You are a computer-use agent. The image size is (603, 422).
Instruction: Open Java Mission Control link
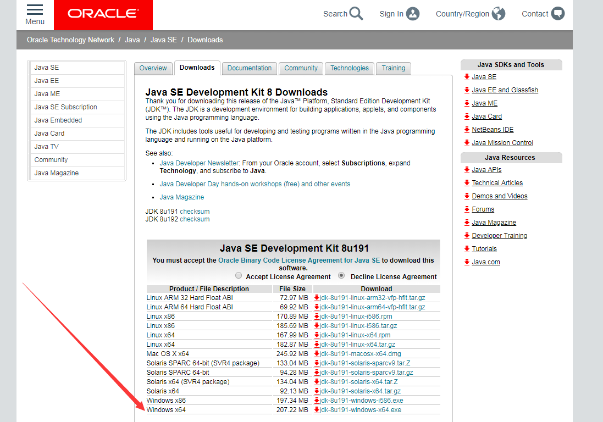tap(502, 142)
